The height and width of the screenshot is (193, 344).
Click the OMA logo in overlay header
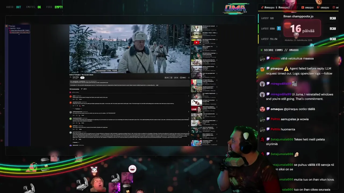point(236,9)
